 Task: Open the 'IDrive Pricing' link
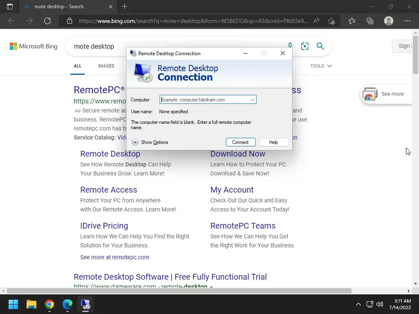pyautogui.click(x=104, y=226)
